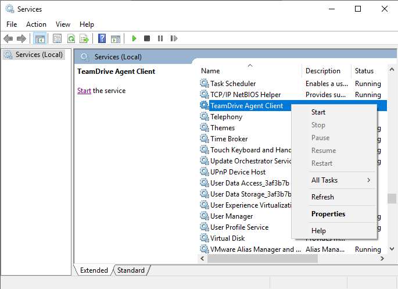Screen dimensions: 398x289
Task: Sort by the Status column header
Action: point(369,70)
